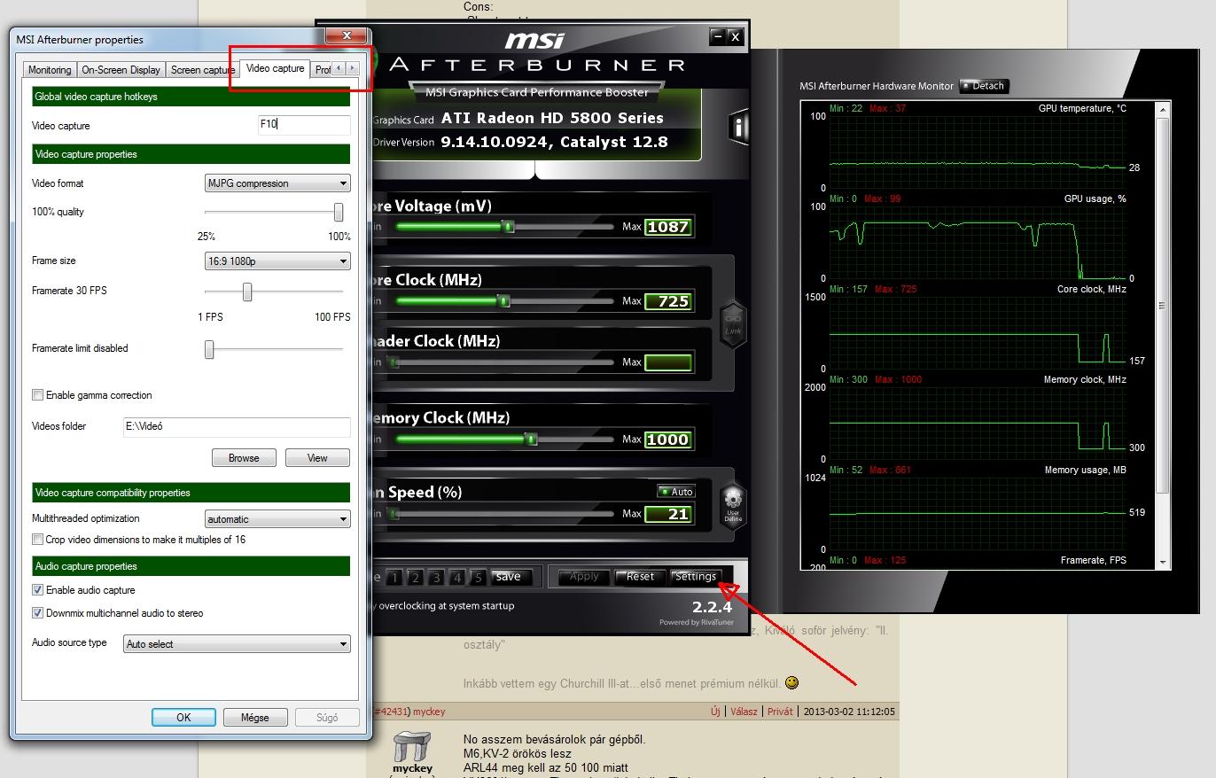The height and width of the screenshot is (778, 1216).
Task: Click the Core Voltage slider handle
Action: (508, 227)
